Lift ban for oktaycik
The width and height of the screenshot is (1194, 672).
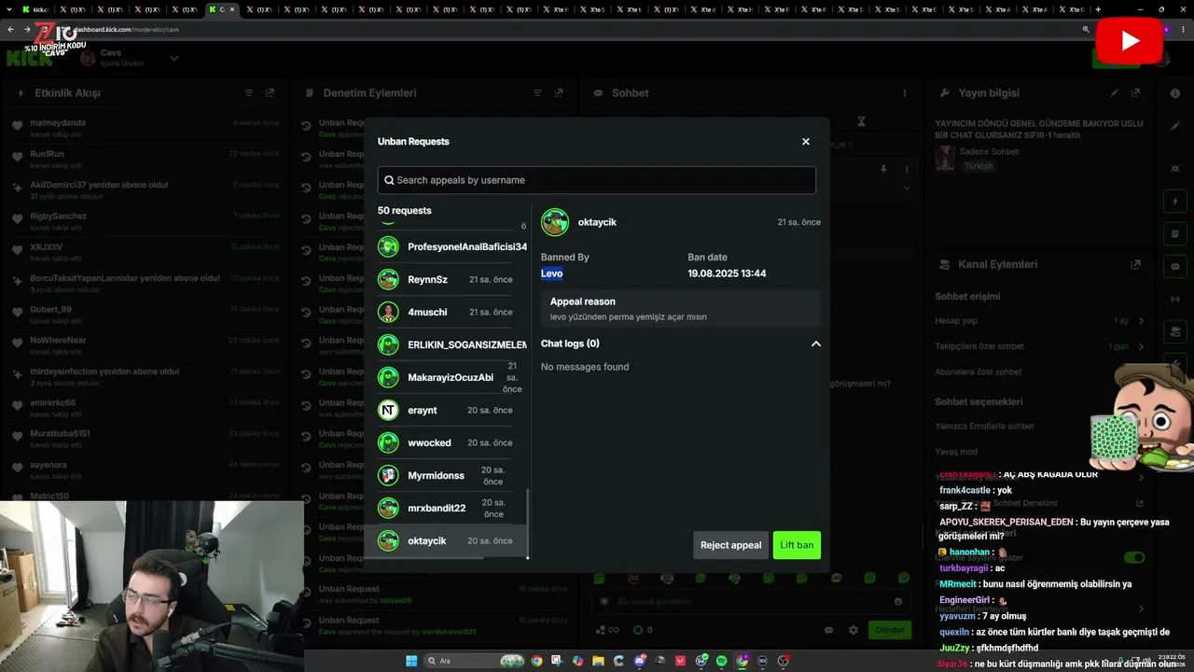click(797, 545)
